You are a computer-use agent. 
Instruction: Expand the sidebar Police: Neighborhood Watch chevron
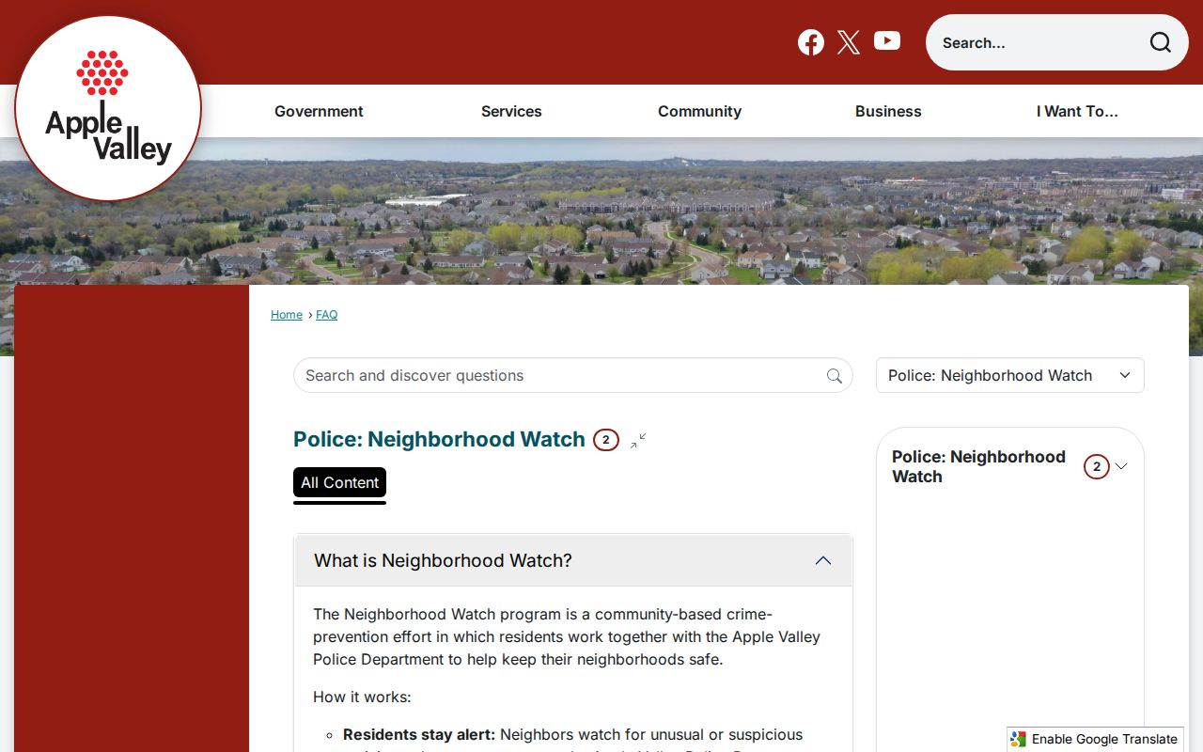pyautogui.click(x=1121, y=466)
